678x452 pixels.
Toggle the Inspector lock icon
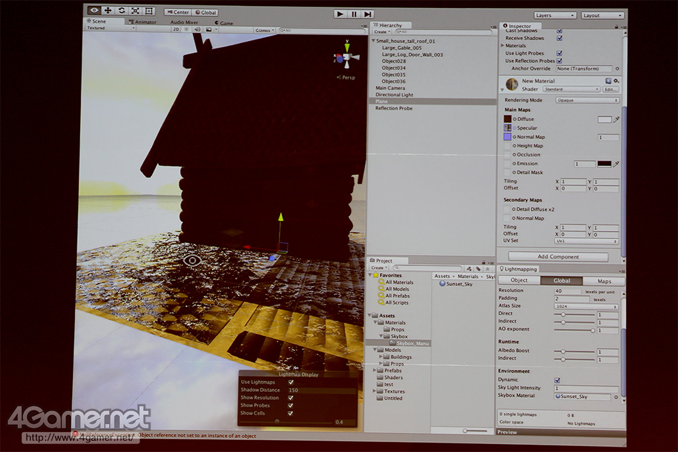point(616,26)
